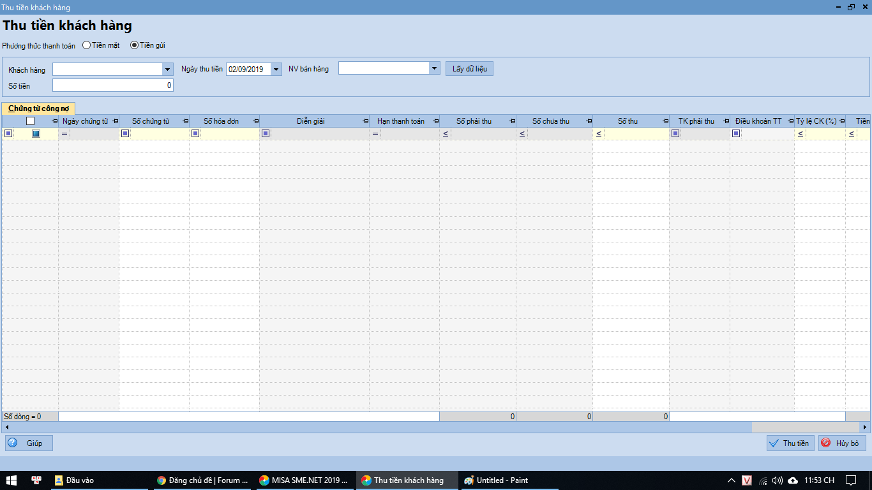Click the pin icon on Ngày chứng từ column

tap(115, 121)
